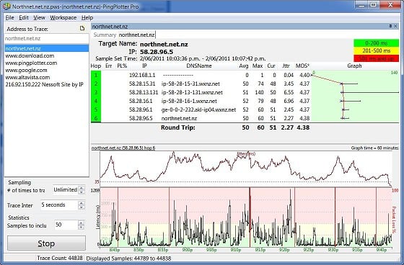Open the View menu
Image resolution: width=404 pixels, height=265 pixels.
(39, 18)
